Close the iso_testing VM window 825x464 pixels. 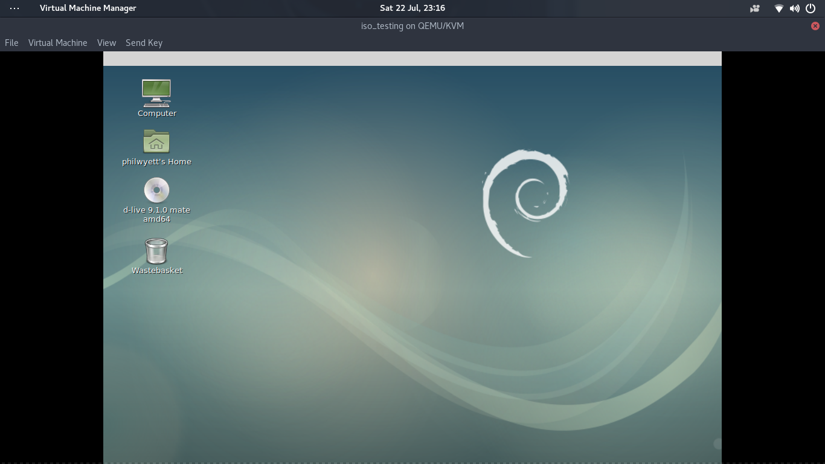click(815, 26)
